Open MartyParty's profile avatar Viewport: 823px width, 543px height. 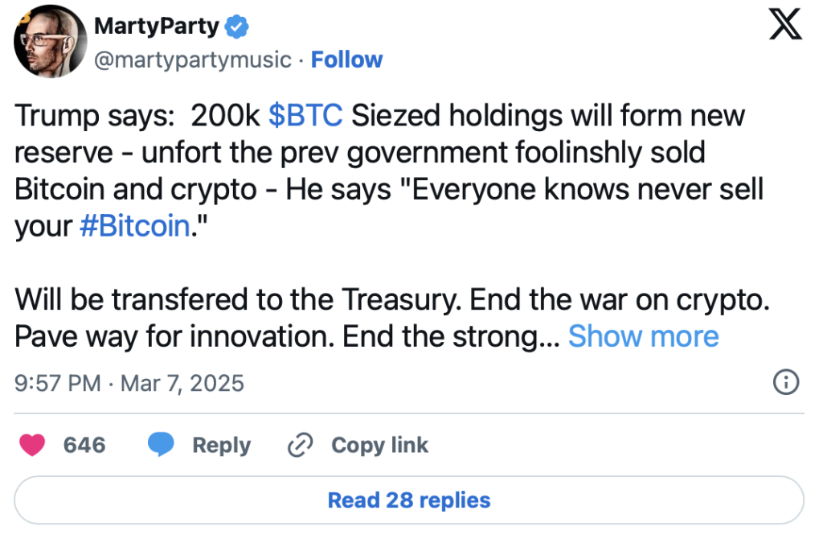point(48,44)
